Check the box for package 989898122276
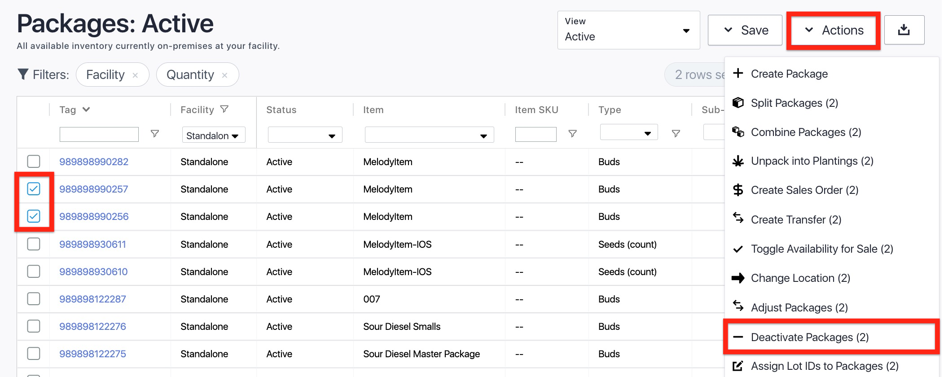The image size is (944, 377). click(x=34, y=326)
